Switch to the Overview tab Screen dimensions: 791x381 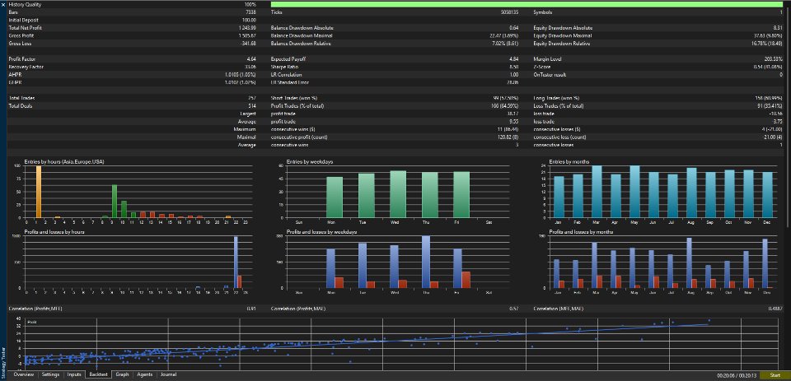(24, 374)
